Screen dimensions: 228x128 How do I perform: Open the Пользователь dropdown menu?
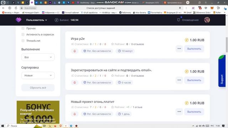pos(36,20)
